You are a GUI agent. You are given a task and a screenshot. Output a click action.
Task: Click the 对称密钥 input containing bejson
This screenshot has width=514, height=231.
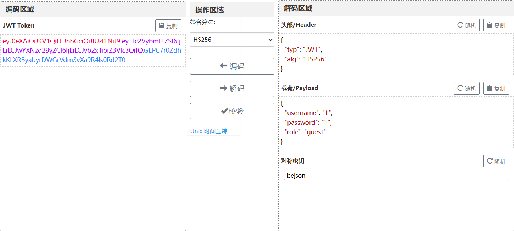coord(396,176)
